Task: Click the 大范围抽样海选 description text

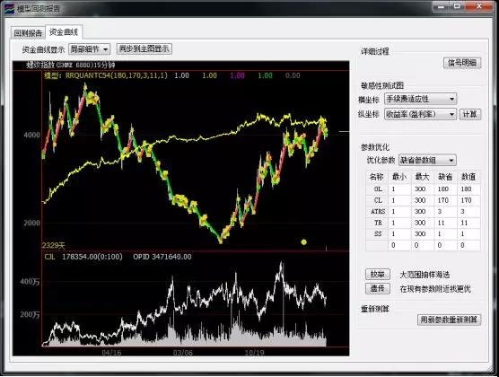Action: point(425,275)
